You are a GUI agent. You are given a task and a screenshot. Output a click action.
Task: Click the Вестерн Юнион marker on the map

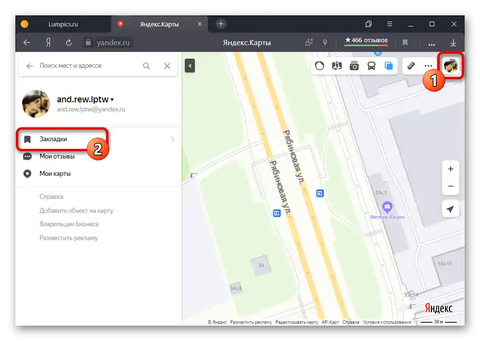click(387, 207)
